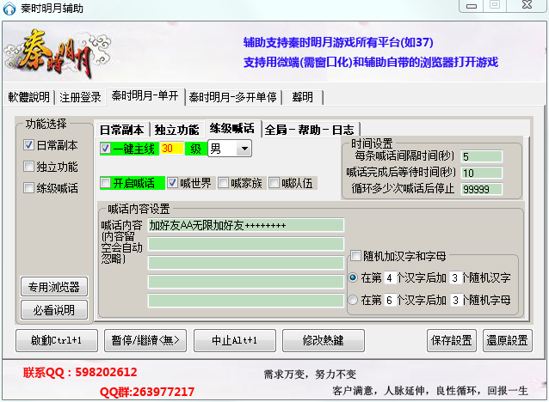Click the 暫停/繼續 button
Image resolution: width=549 pixels, height=402 pixels.
click(x=145, y=340)
